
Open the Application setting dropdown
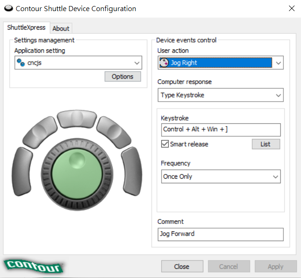pyautogui.click(x=137, y=63)
